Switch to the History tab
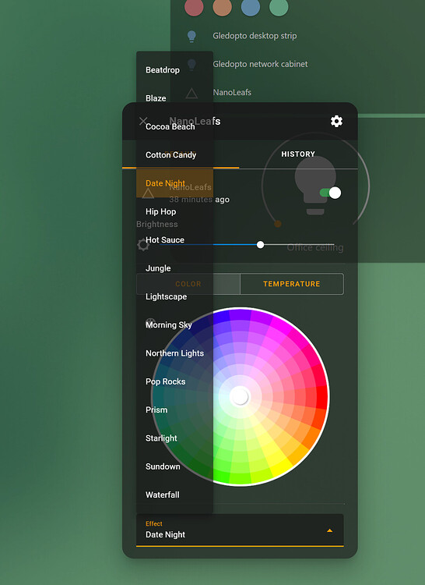Viewport: 425px width, 585px height. pos(298,154)
